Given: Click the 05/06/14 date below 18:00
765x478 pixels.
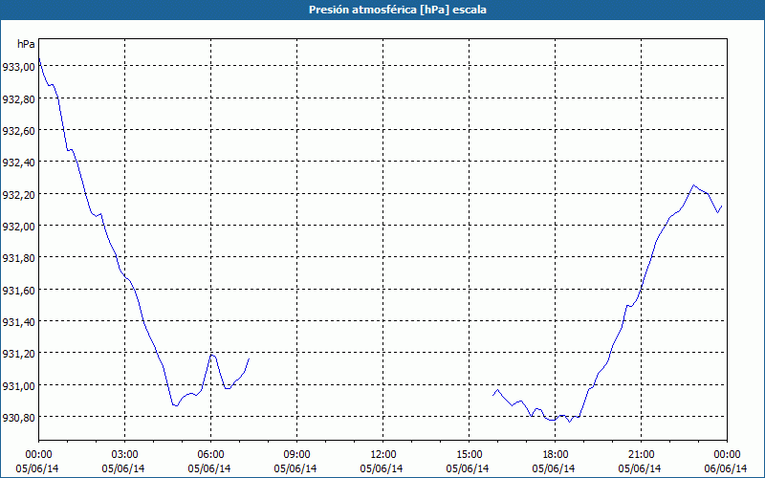Looking at the screenshot, I should click(x=554, y=468).
